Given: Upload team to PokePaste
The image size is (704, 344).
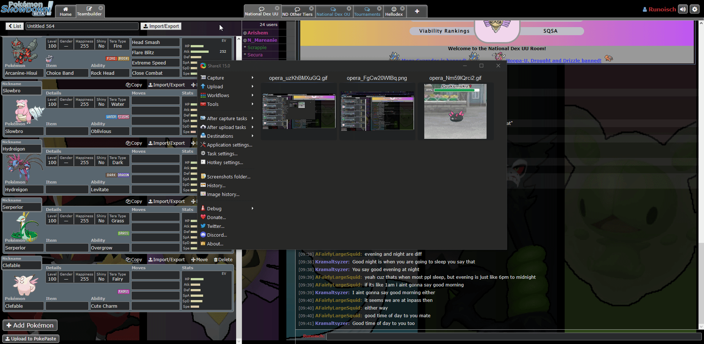Looking at the screenshot, I should click(x=31, y=339).
